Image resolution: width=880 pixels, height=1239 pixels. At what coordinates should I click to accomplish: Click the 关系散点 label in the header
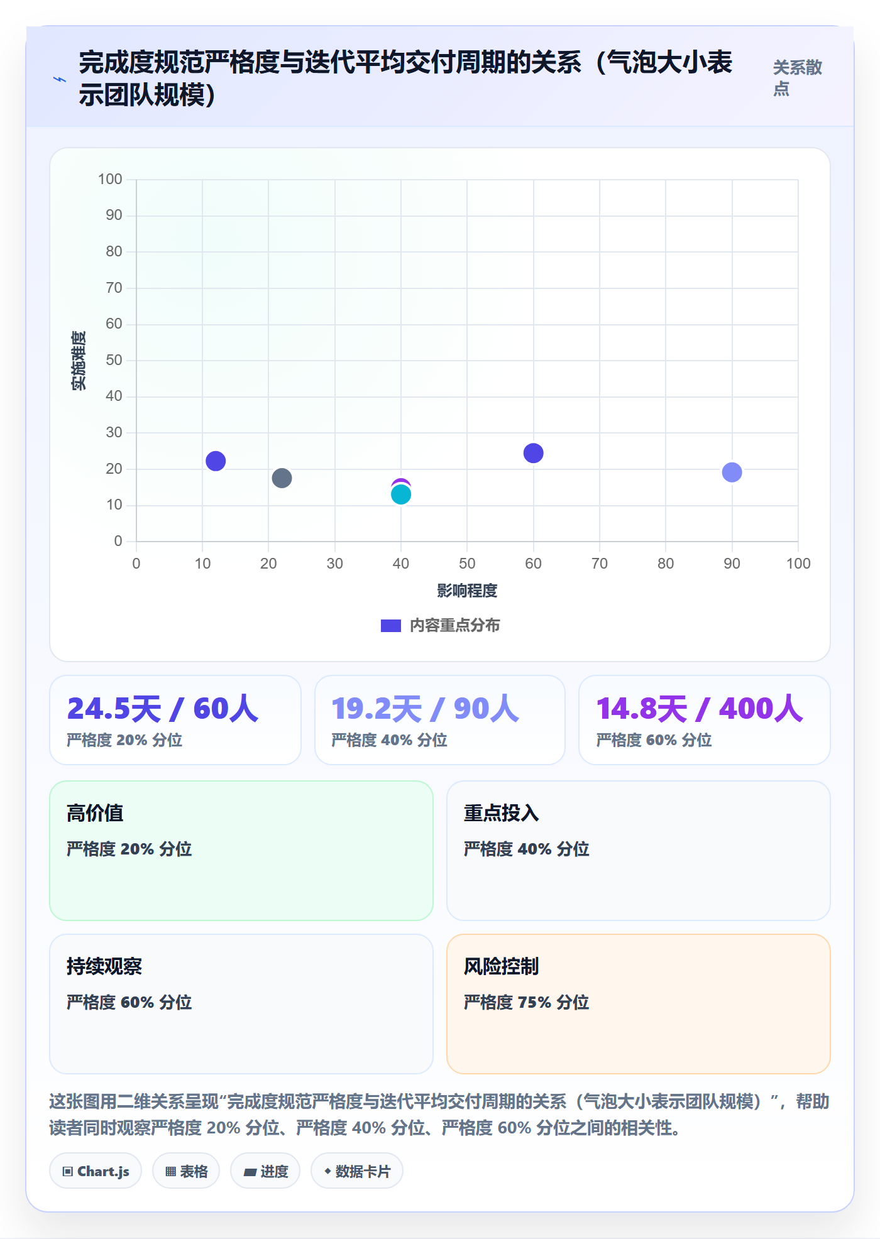click(x=797, y=78)
